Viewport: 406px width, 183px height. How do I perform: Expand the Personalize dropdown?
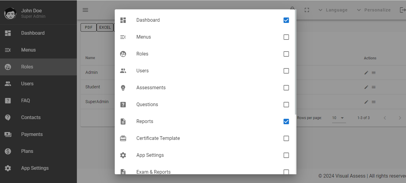378,10
